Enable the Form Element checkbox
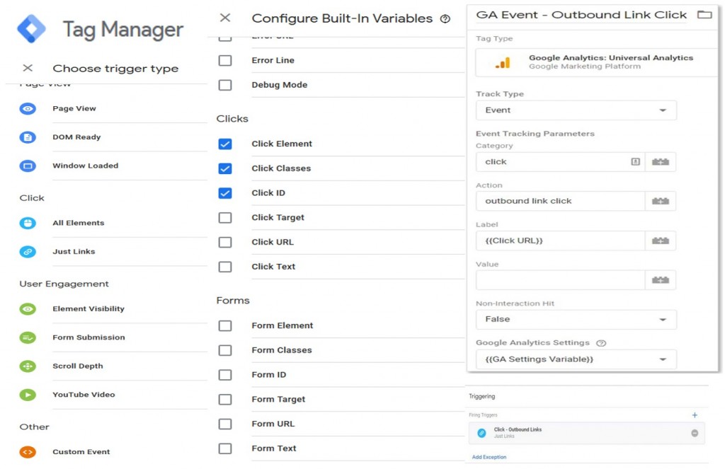 (x=225, y=326)
